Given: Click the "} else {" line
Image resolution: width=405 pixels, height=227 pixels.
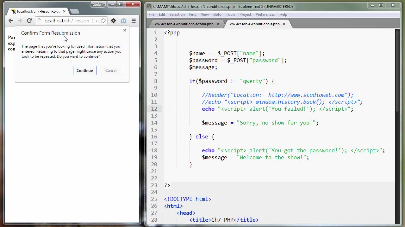Looking at the screenshot, I should pyautogui.click(x=202, y=137).
